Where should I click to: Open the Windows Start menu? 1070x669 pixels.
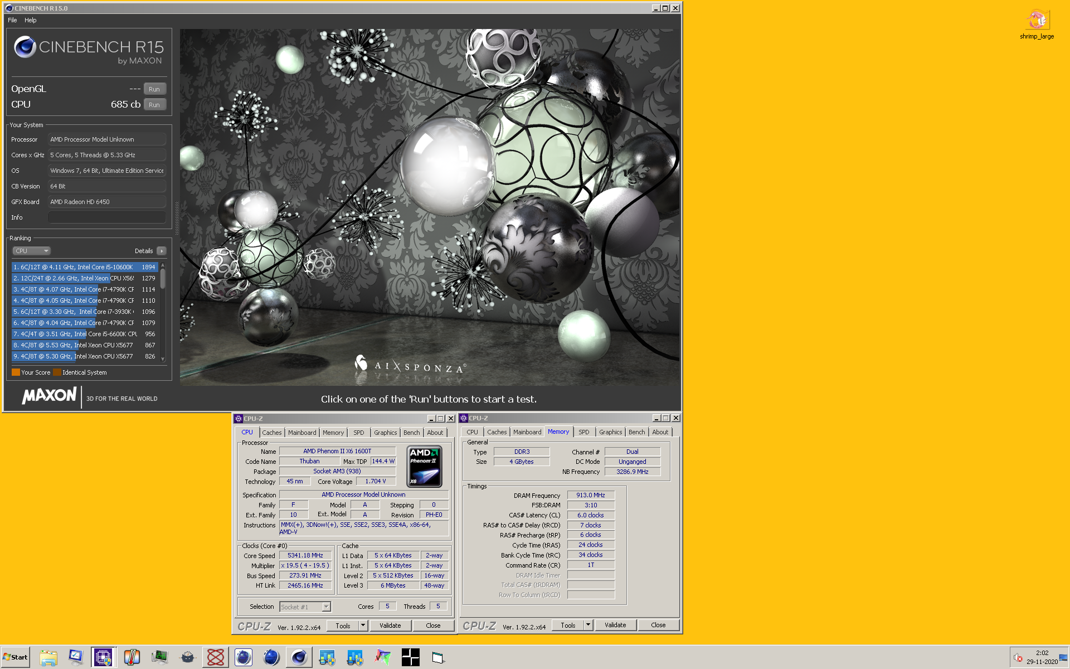pos(15,657)
